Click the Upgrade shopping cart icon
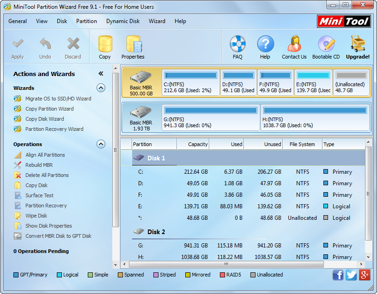The width and height of the screenshot is (377, 294). (358, 44)
